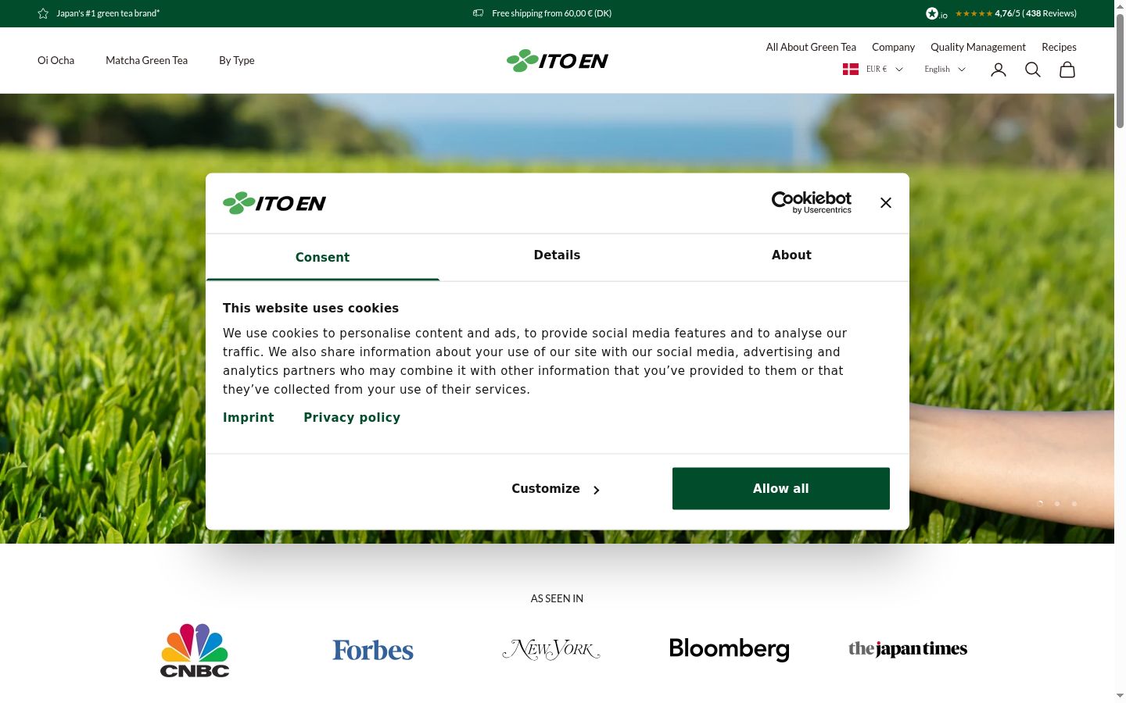Click the reviews.io rating badge icon
This screenshot has width=1126, height=703.
tap(936, 13)
